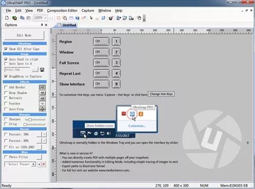Viewport: 255px width, 189px height.
Task: Click the save disk icon beside filename field
Action: pyautogui.click(x=42, y=70)
